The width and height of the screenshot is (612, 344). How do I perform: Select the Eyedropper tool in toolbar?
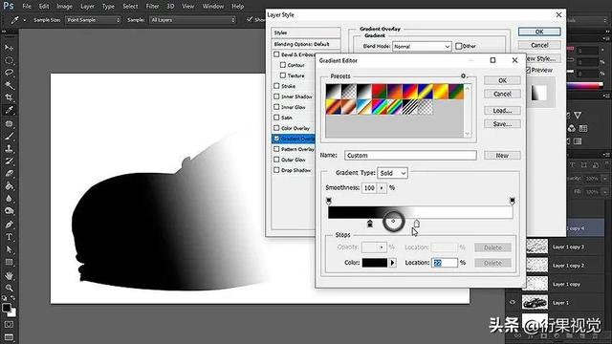(9, 111)
